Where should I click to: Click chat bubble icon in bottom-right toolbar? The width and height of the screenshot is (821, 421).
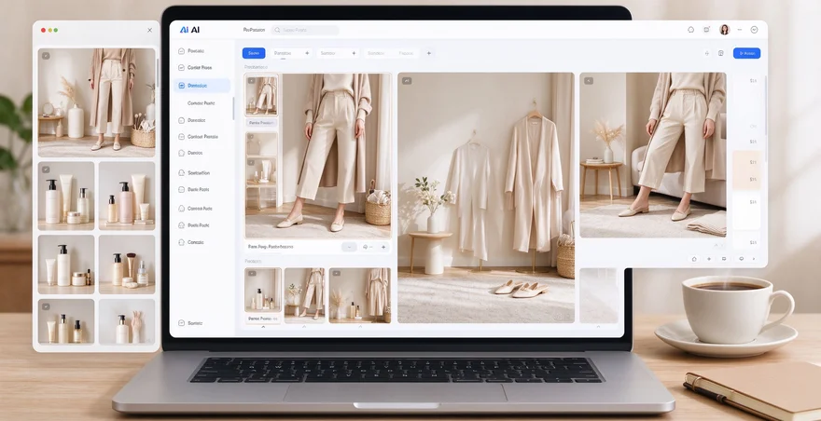[x=741, y=259]
